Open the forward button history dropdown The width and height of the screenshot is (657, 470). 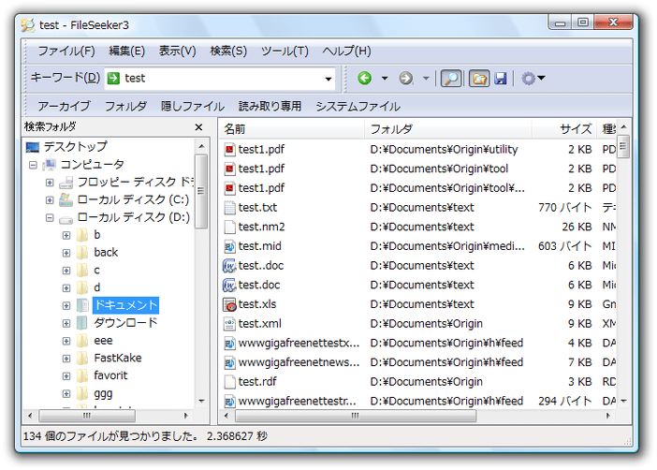click(426, 79)
